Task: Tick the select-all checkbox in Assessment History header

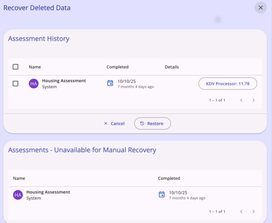Action: pos(16,67)
